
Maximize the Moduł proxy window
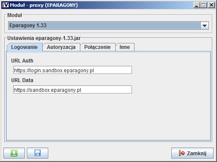(204, 5)
